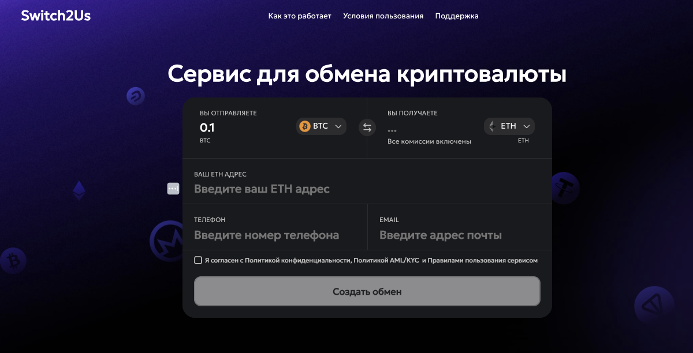The image size is (693, 353).
Task: Open the "Поддержка" page
Action: (x=457, y=16)
